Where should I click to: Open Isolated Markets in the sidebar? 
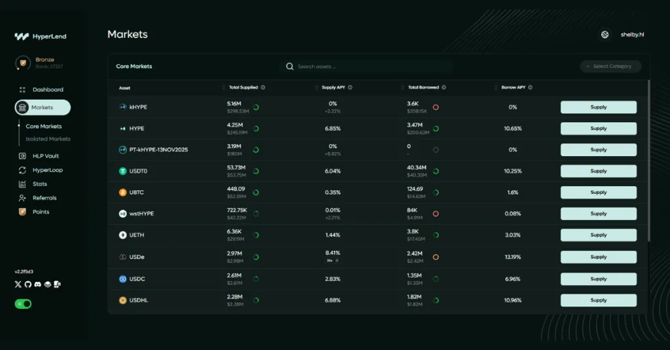48,139
